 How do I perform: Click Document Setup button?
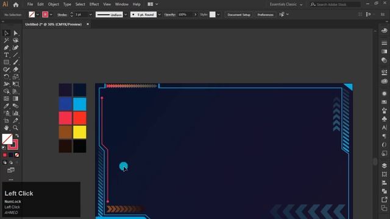(x=239, y=15)
